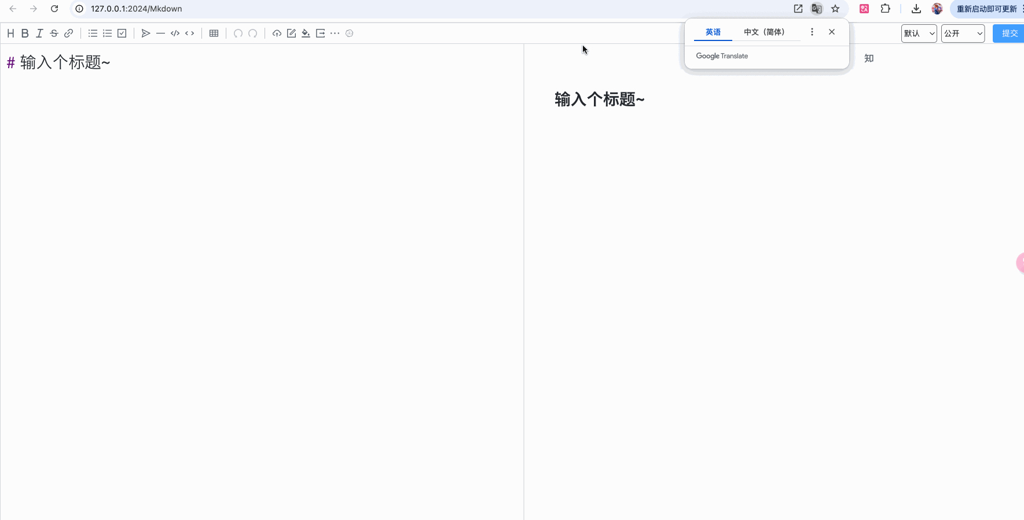Open the 公开 visibility dropdown

[x=963, y=34]
